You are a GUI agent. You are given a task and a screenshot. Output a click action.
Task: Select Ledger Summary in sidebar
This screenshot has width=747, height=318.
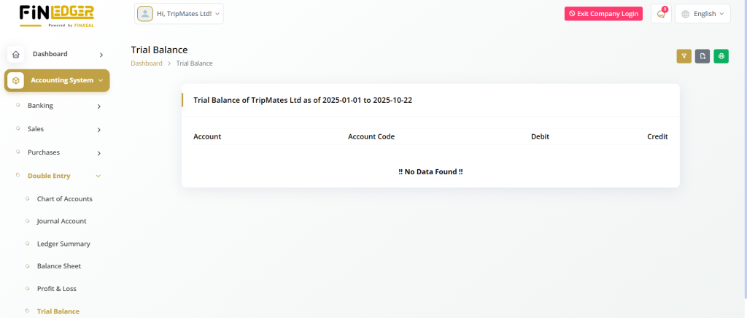[x=63, y=244]
